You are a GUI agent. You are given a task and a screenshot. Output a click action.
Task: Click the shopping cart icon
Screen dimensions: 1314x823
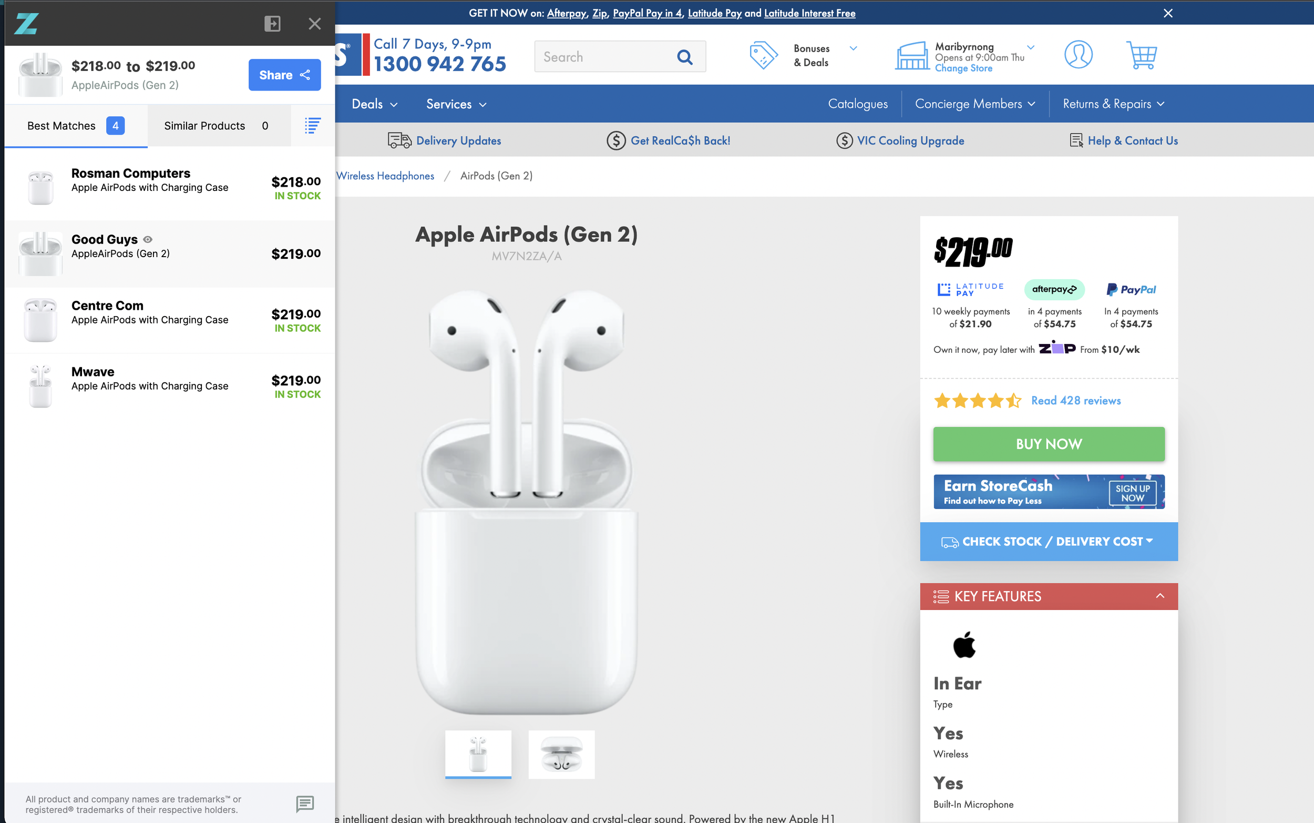(x=1141, y=55)
